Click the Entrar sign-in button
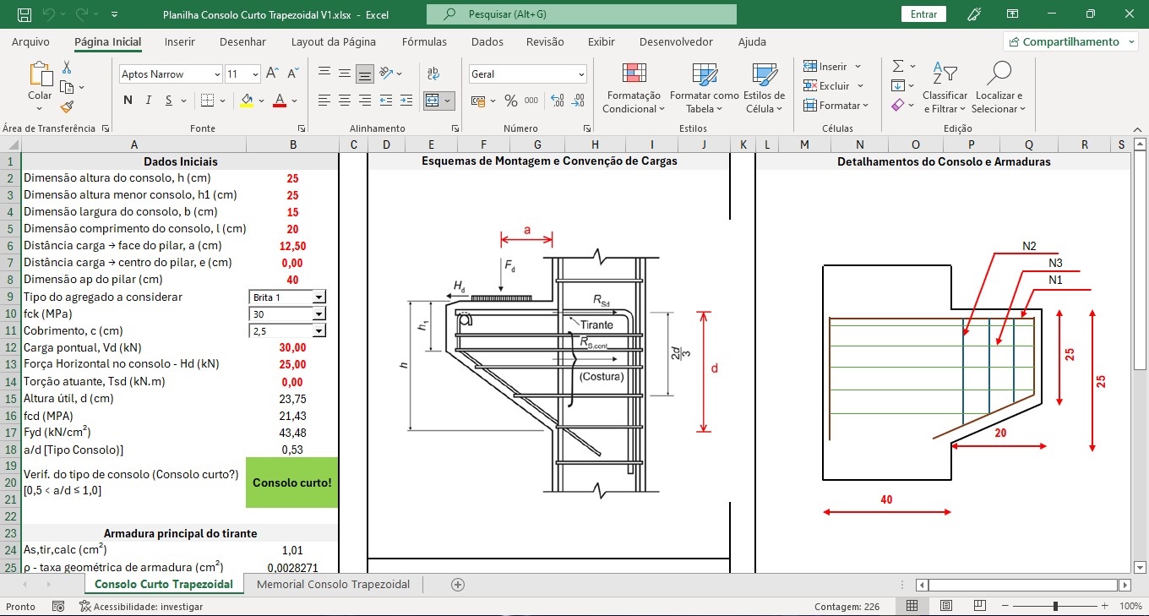 [923, 14]
